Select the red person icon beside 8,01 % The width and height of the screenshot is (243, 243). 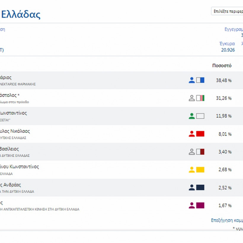(192, 134)
